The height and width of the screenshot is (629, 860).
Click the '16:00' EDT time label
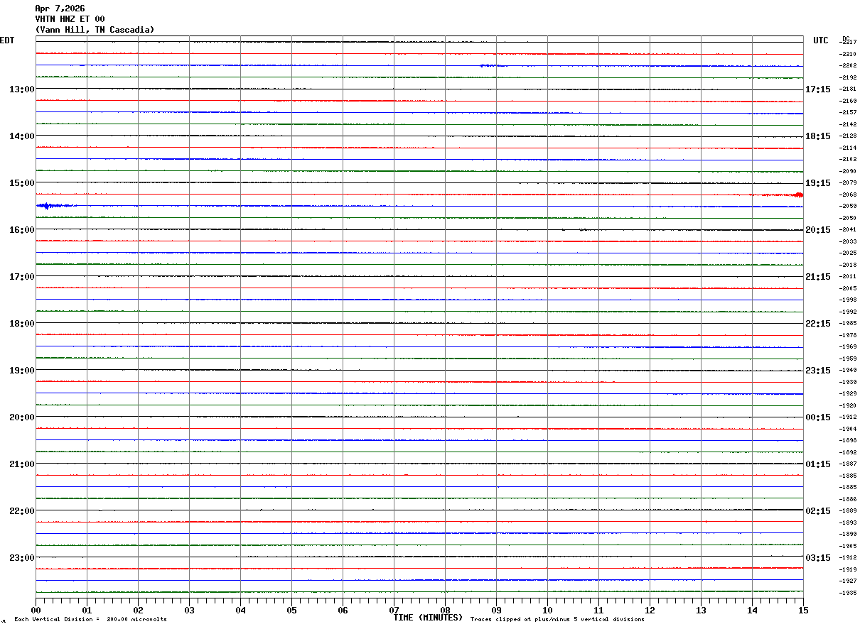click(21, 230)
